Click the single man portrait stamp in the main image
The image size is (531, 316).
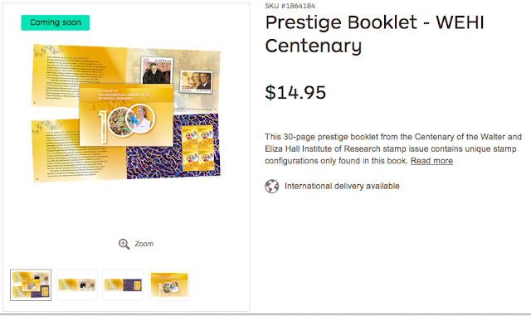pyautogui.click(x=157, y=70)
